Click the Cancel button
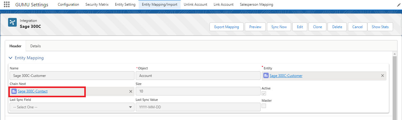The height and width of the screenshot is (120, 402). (357, 27)
